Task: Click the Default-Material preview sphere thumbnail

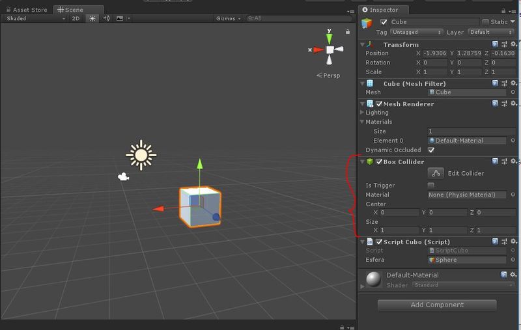Action: coord(373,279)
